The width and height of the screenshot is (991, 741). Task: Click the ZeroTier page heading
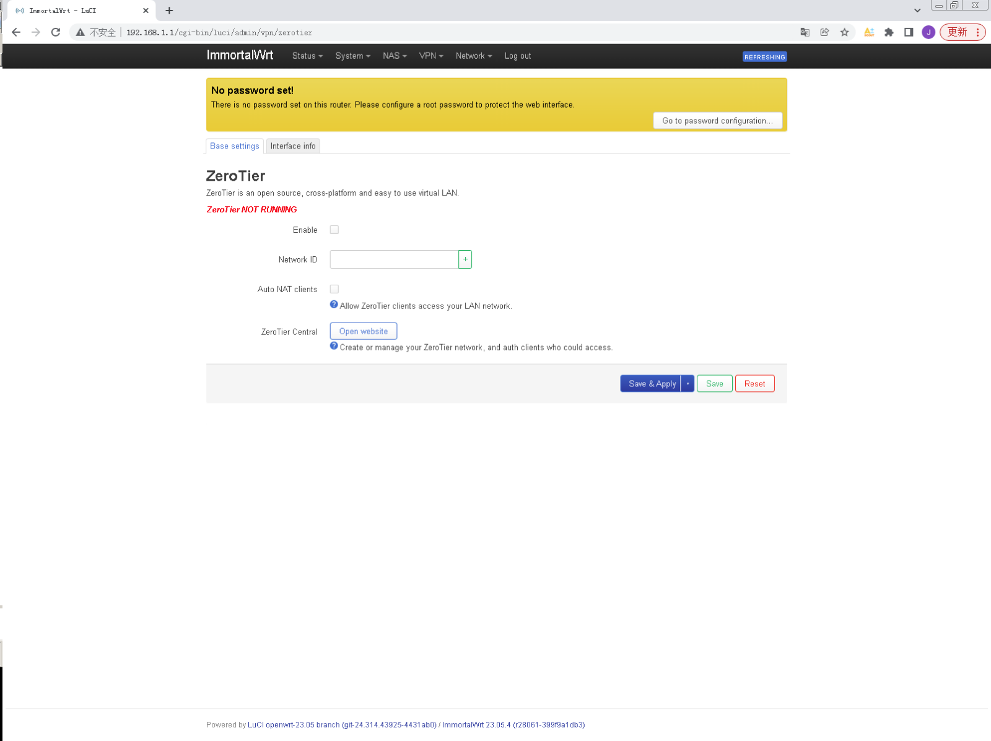click(x=236, y=176)
